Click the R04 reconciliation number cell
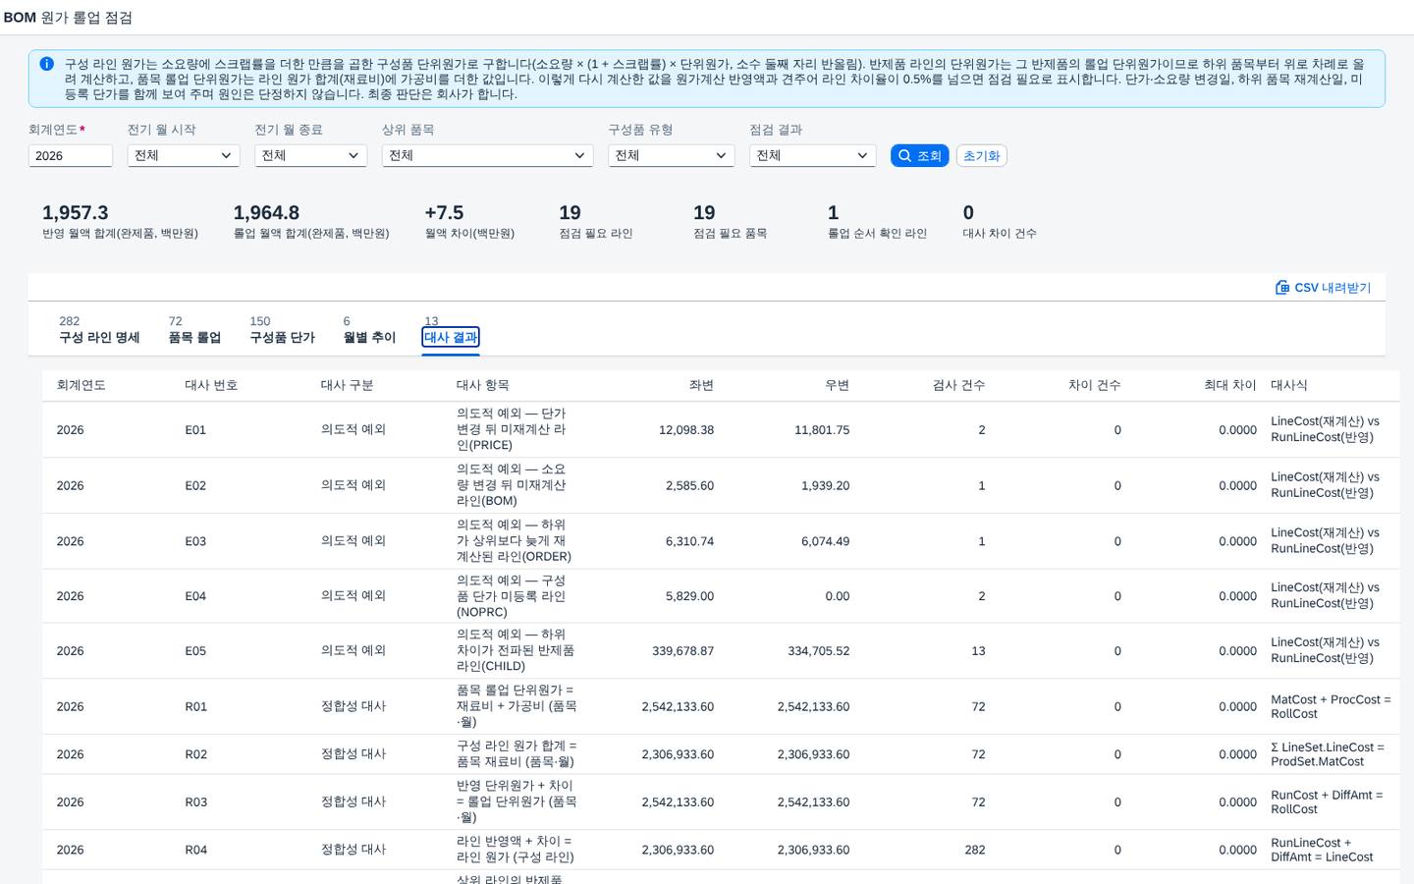The width and height of the screenshot is (1414, 884). (x=195, y=850)
